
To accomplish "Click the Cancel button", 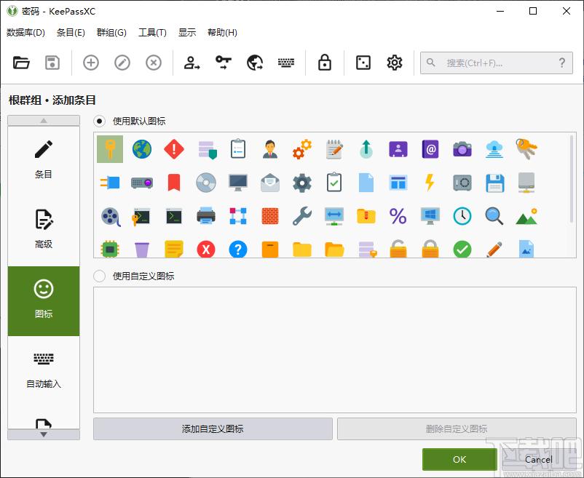I will 539,459.
